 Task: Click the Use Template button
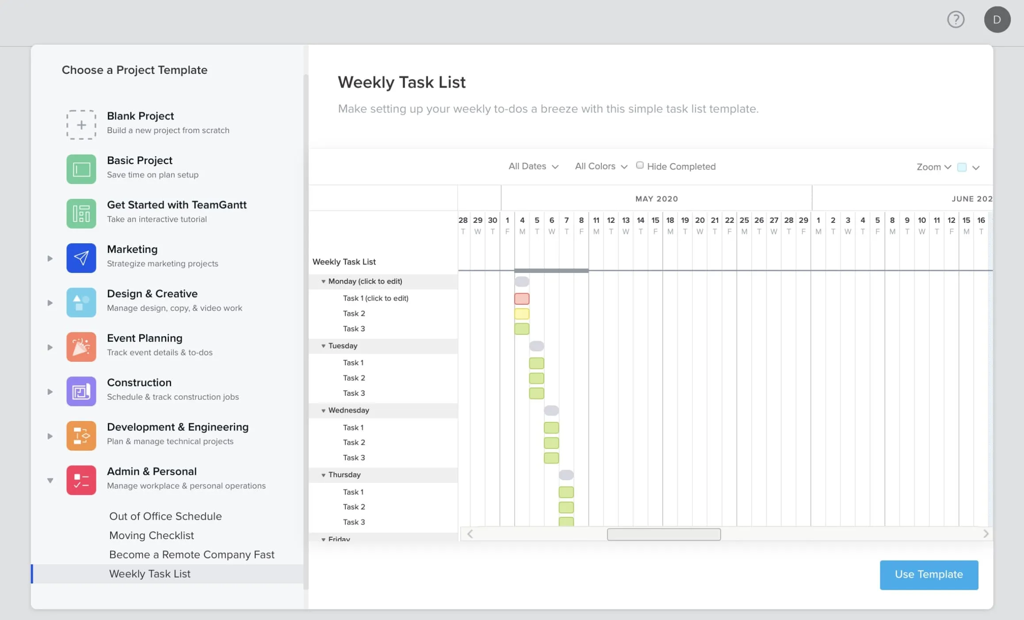928,574
